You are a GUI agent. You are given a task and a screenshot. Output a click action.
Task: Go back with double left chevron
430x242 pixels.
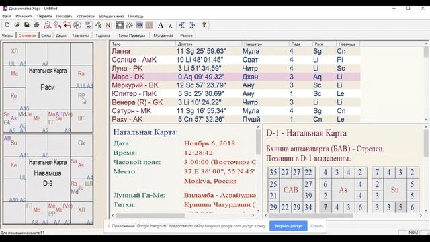tap(182, 25)
